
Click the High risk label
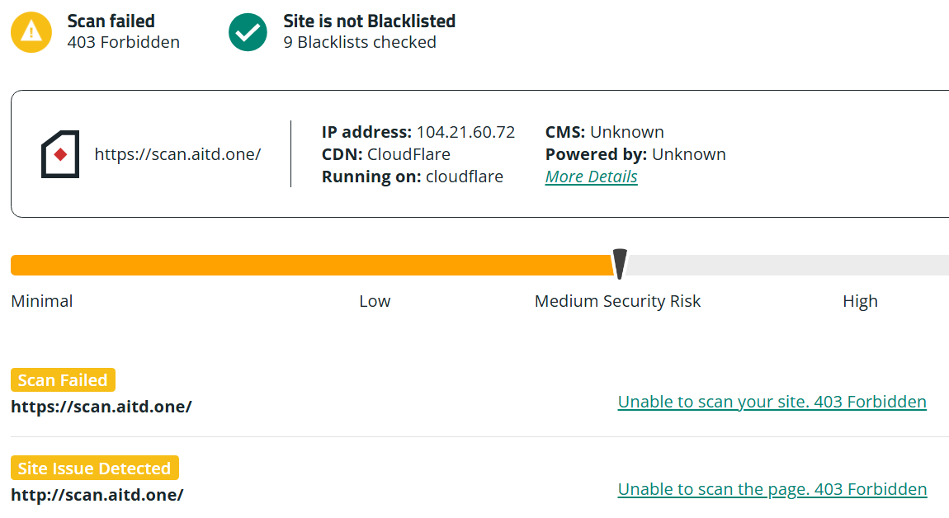pos(860,301)
